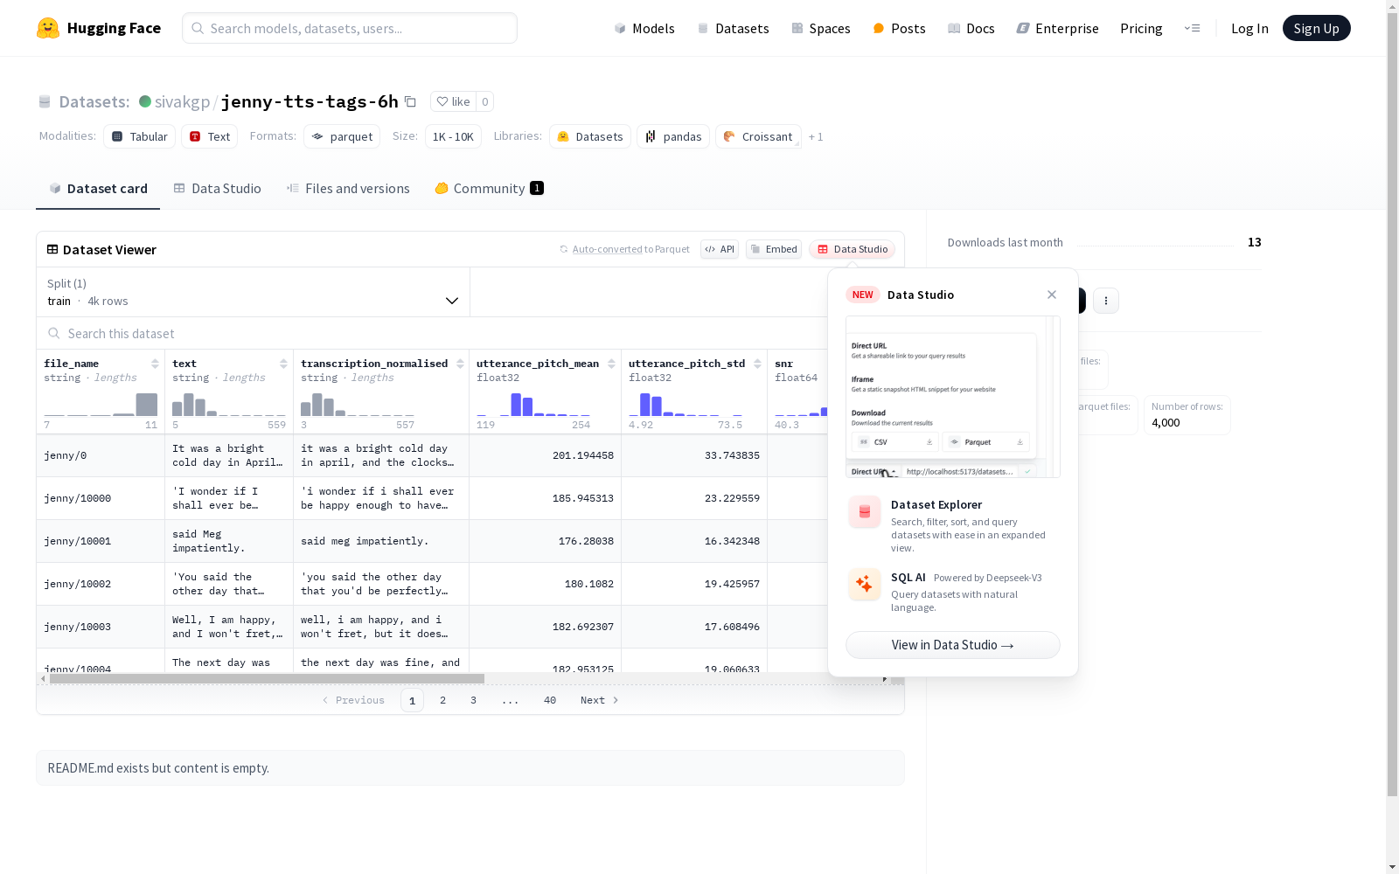The height and width of the screenshot is (874, 1399).
Task: Click the heart like button
Action: (453, 101)
